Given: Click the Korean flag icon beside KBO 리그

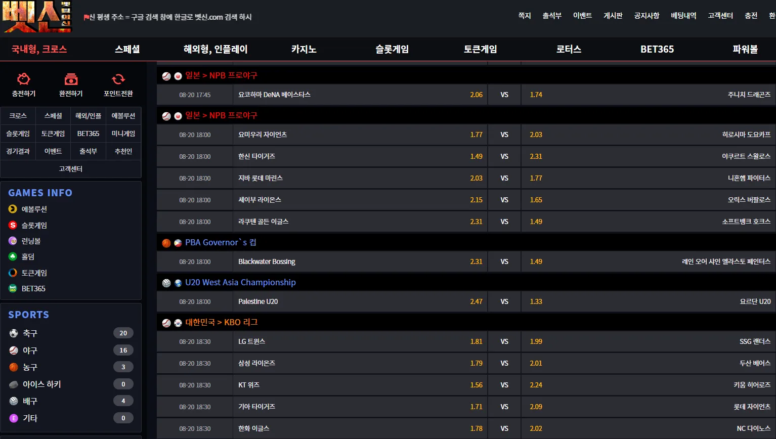Looking at the screenshot, I should click(x=178, y=323).
